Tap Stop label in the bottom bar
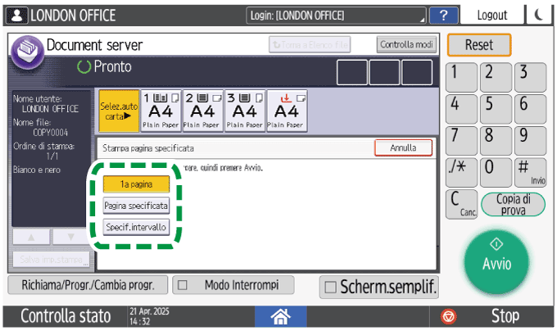The height and width of the screenshot is (331, 557). coord(505,316)
